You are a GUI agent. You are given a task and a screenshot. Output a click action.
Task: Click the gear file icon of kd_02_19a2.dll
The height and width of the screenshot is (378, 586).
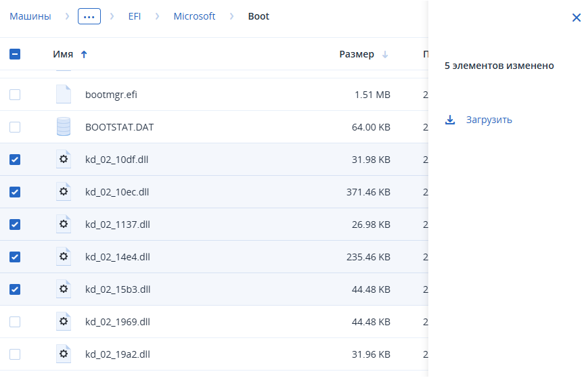64,354
